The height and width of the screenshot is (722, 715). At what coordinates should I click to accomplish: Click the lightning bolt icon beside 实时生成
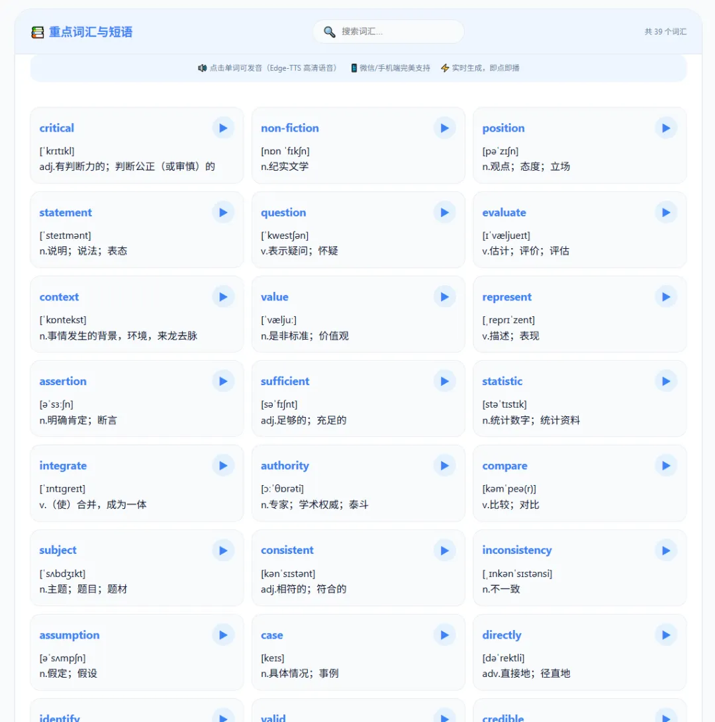[x=445, y=68]
